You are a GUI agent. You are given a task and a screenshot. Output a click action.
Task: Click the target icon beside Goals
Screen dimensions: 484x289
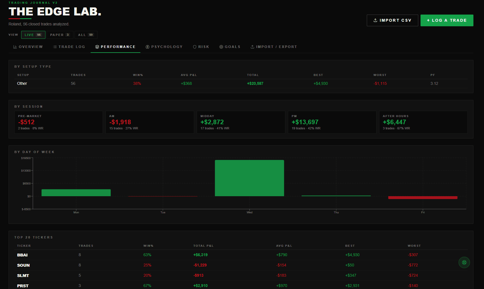[x=221, y=47]
